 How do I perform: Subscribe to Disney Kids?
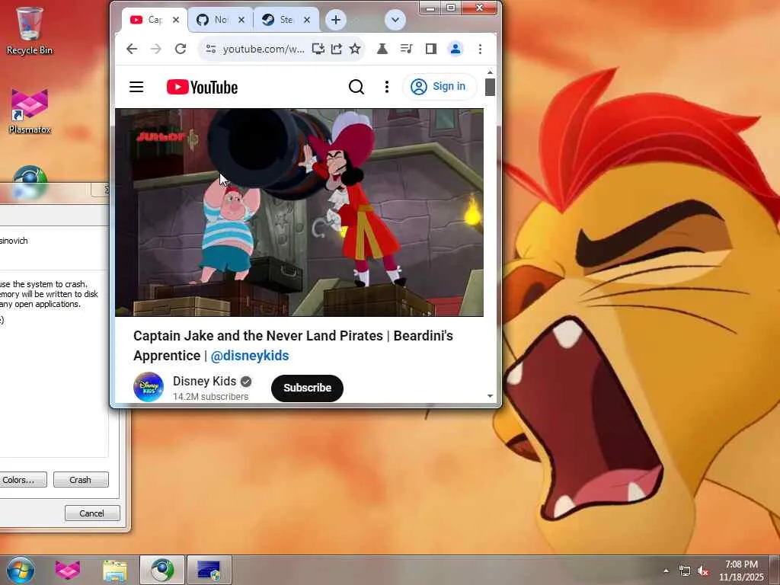click(x=307, y=388)
